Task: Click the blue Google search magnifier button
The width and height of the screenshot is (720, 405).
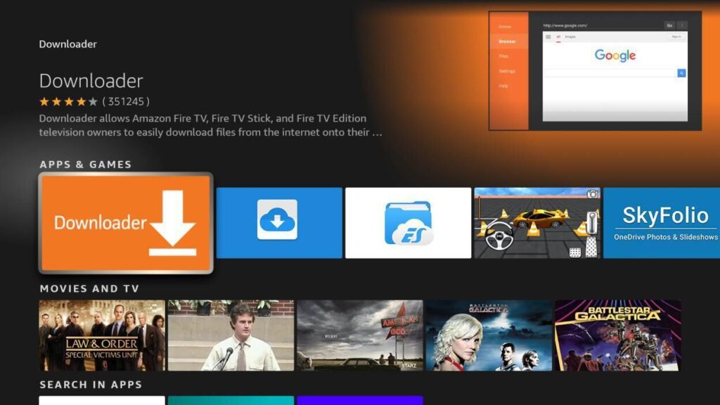Action: tap(681, 73)
